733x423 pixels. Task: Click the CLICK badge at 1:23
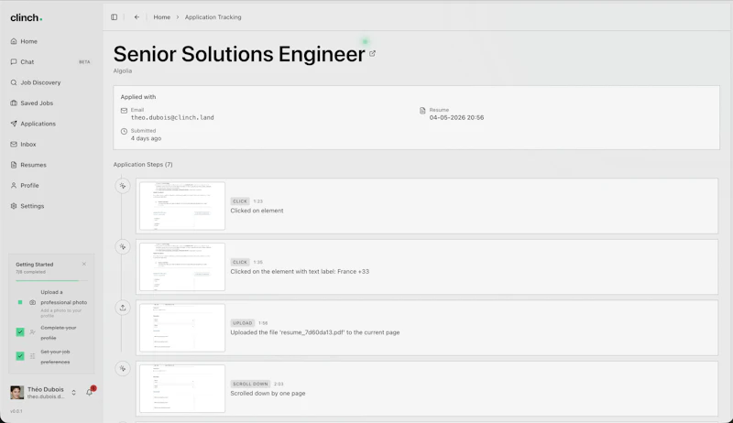(x=240, y=201)
